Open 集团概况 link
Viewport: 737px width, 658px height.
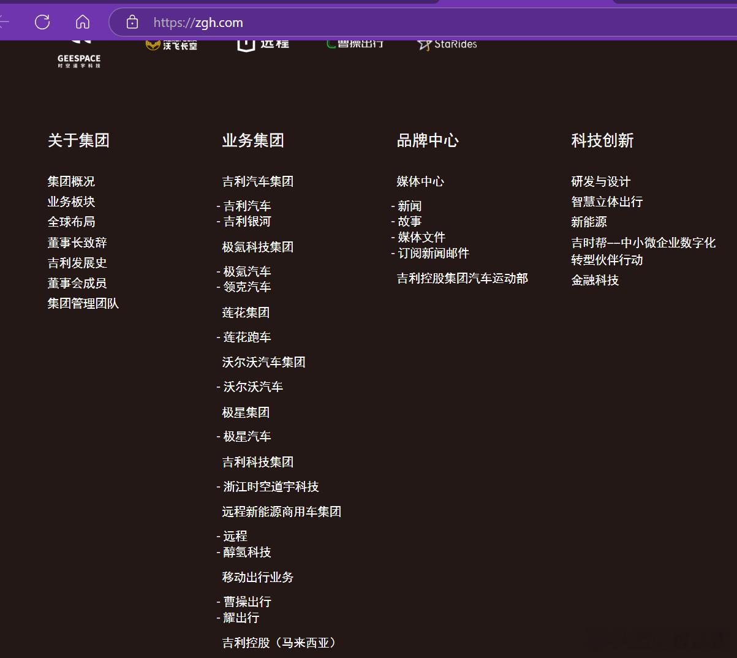pos(71,181)
